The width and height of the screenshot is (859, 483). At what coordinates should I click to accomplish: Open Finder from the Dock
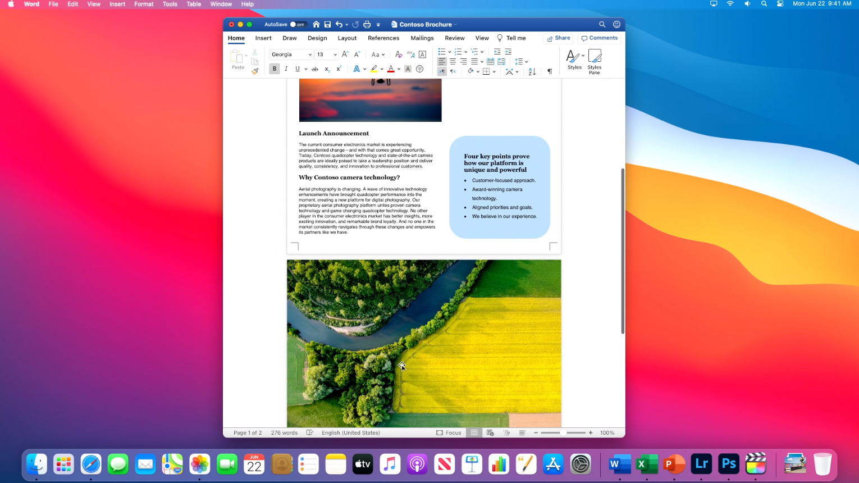[37, 464]
